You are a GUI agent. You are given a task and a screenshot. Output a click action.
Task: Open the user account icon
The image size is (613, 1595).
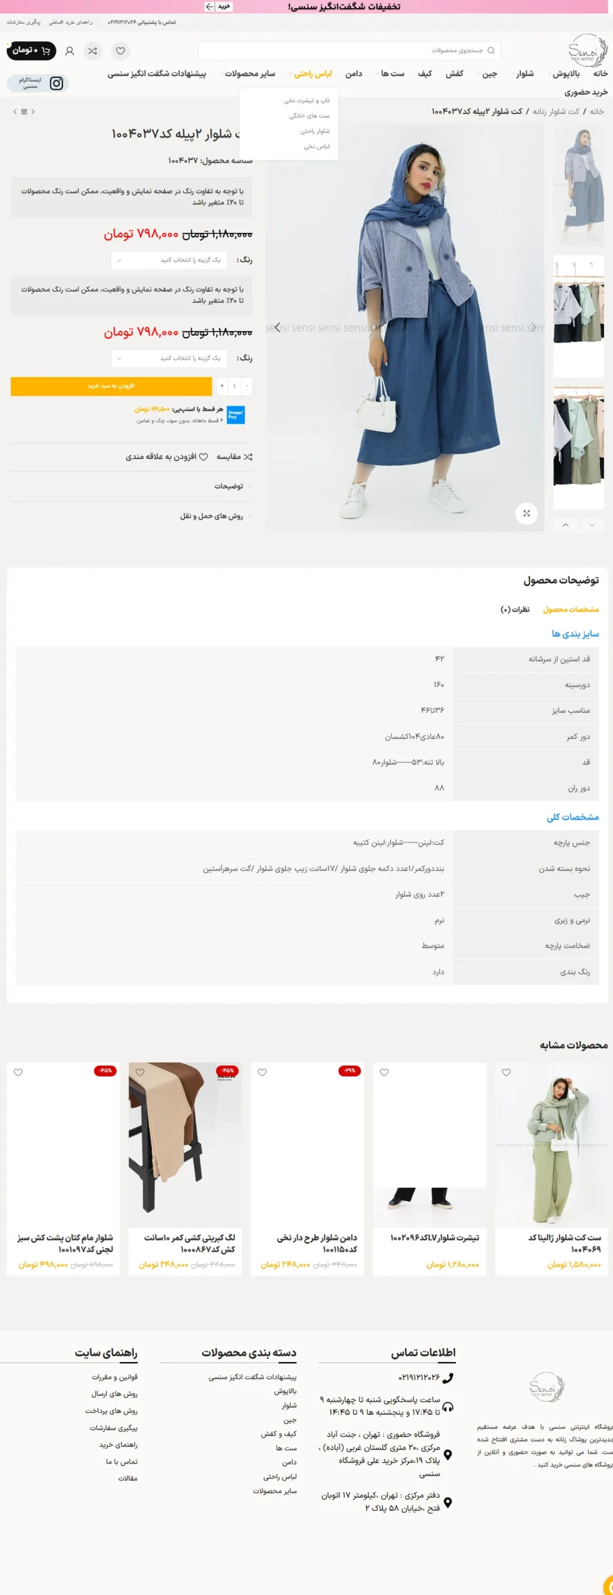pos(70,51)
